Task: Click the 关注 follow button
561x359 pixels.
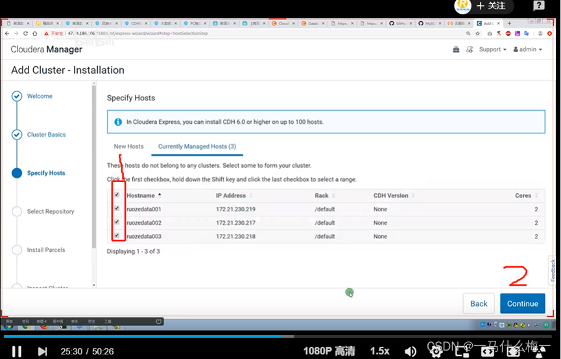Action: click(x=491, y=5)
